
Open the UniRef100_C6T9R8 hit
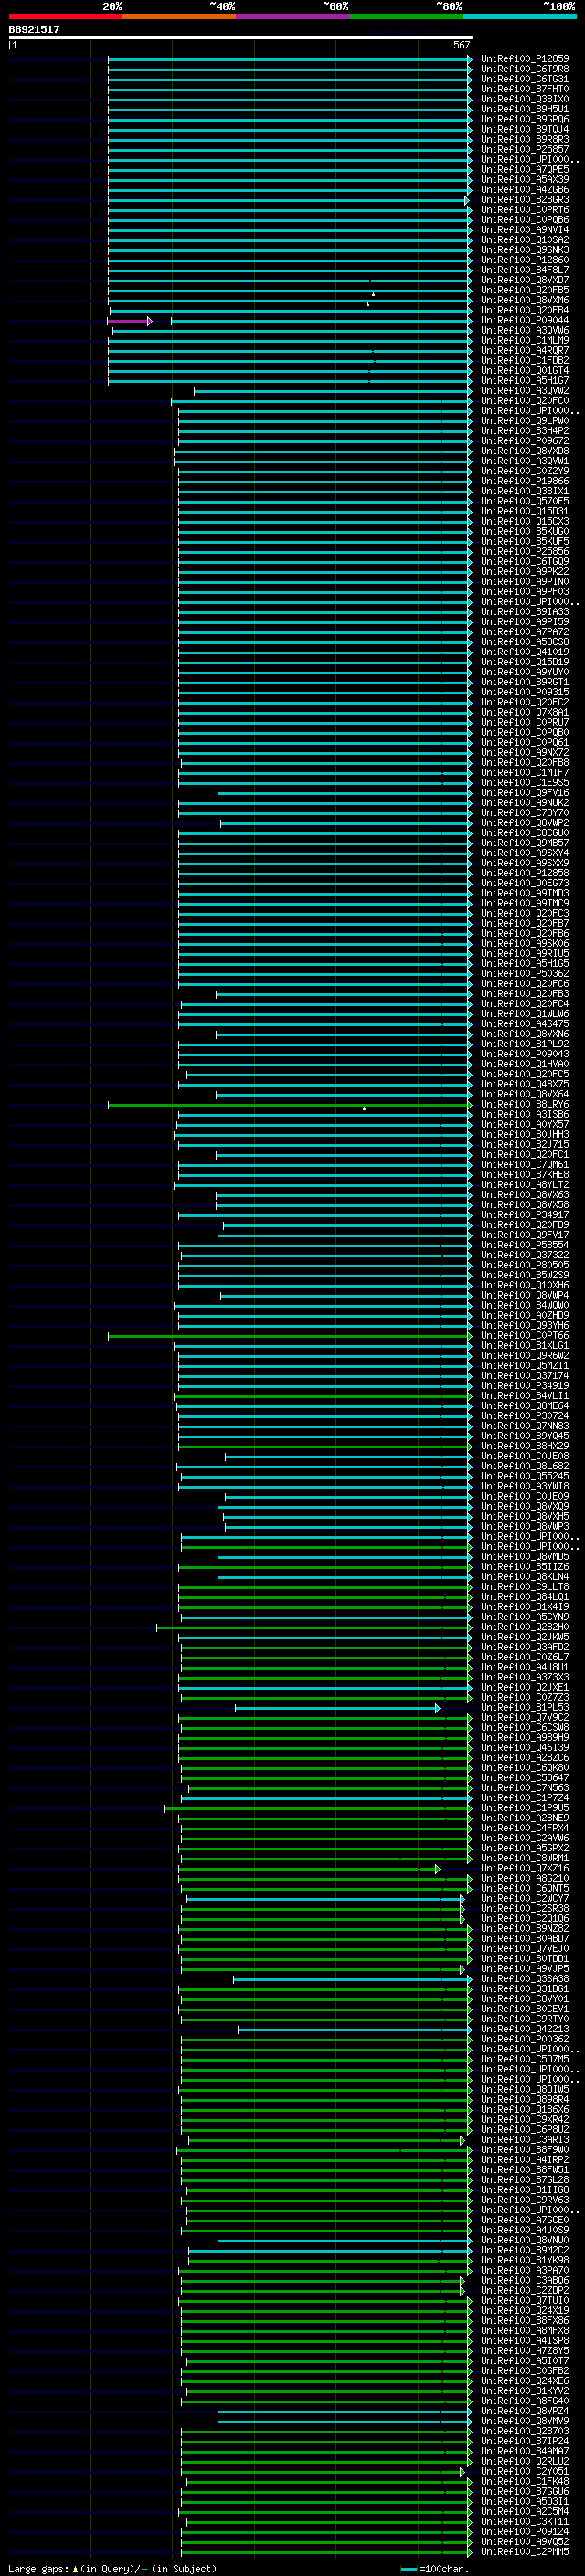pos(524,69)
